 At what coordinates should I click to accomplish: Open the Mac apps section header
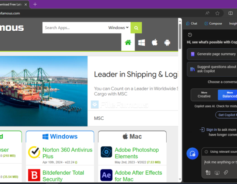point(132,137)
